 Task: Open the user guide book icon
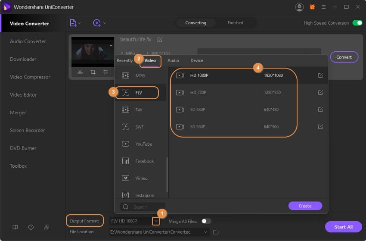coord(15,227)
